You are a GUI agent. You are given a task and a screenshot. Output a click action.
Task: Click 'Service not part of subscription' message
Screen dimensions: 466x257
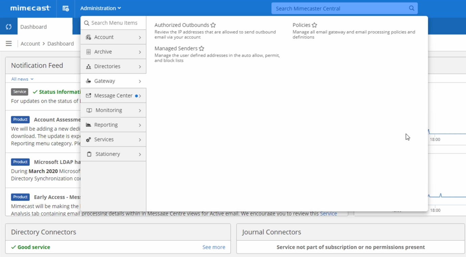coord(351,247)
